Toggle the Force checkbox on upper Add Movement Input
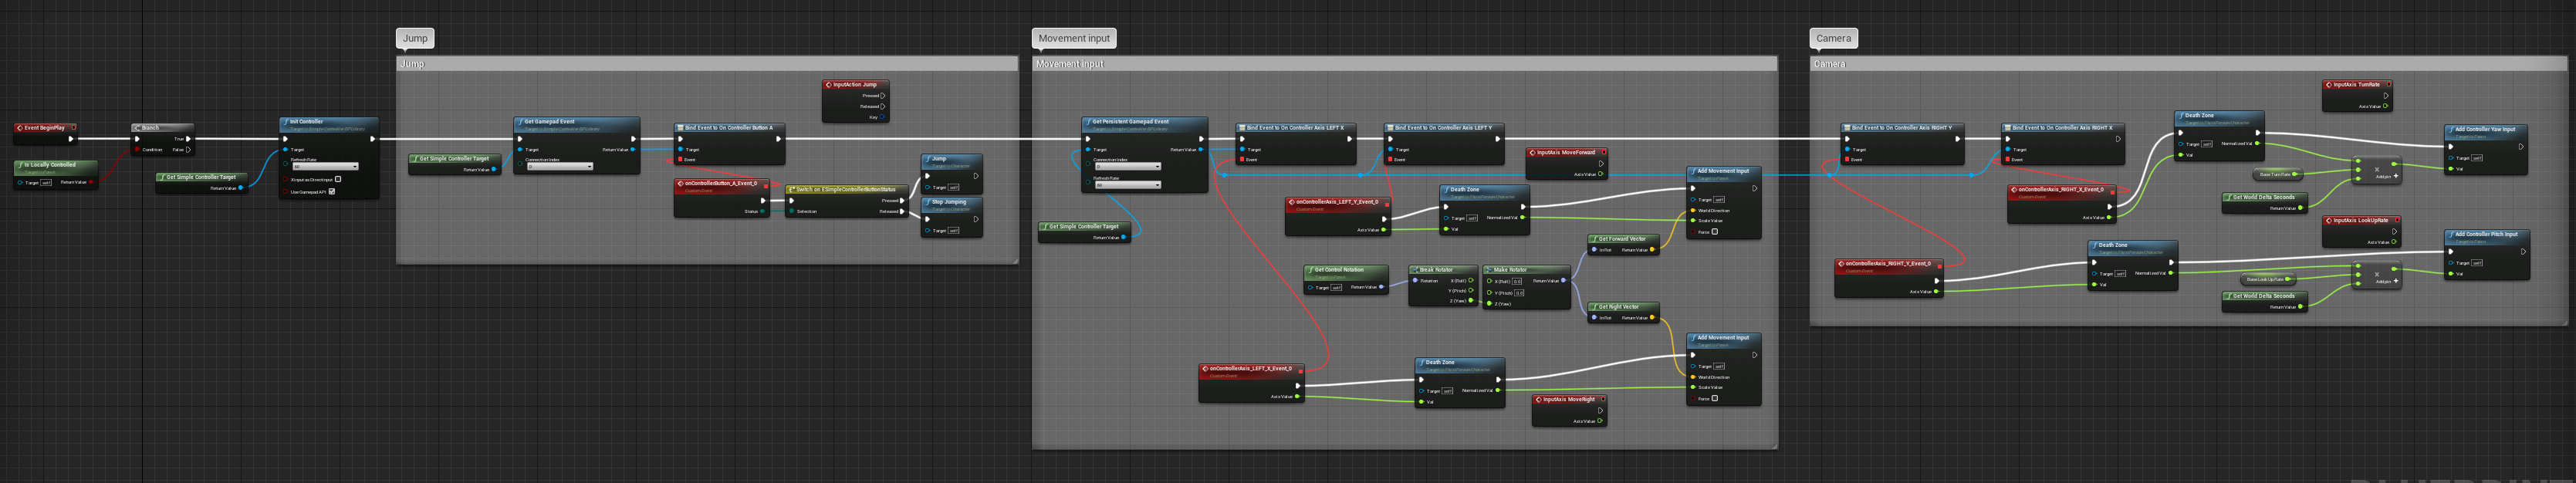Screen dimensions: 2576x483 (1714, 232)
